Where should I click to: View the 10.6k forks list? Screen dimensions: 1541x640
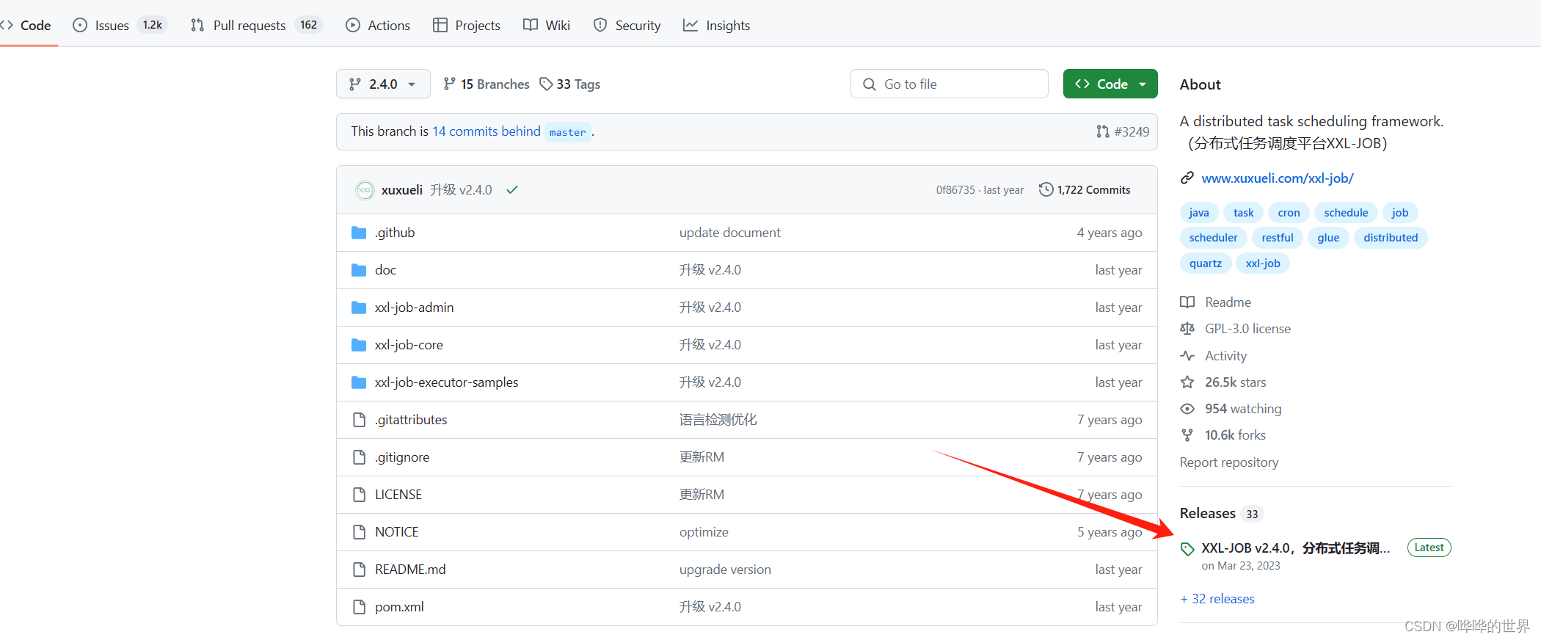coord(1223,435)
